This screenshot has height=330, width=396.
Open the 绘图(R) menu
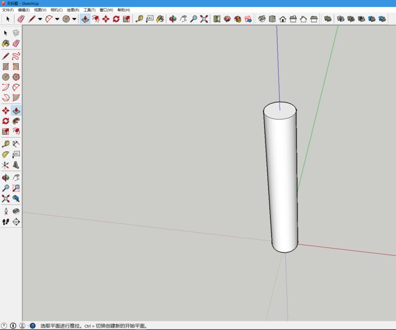click(x=73, y=10)
